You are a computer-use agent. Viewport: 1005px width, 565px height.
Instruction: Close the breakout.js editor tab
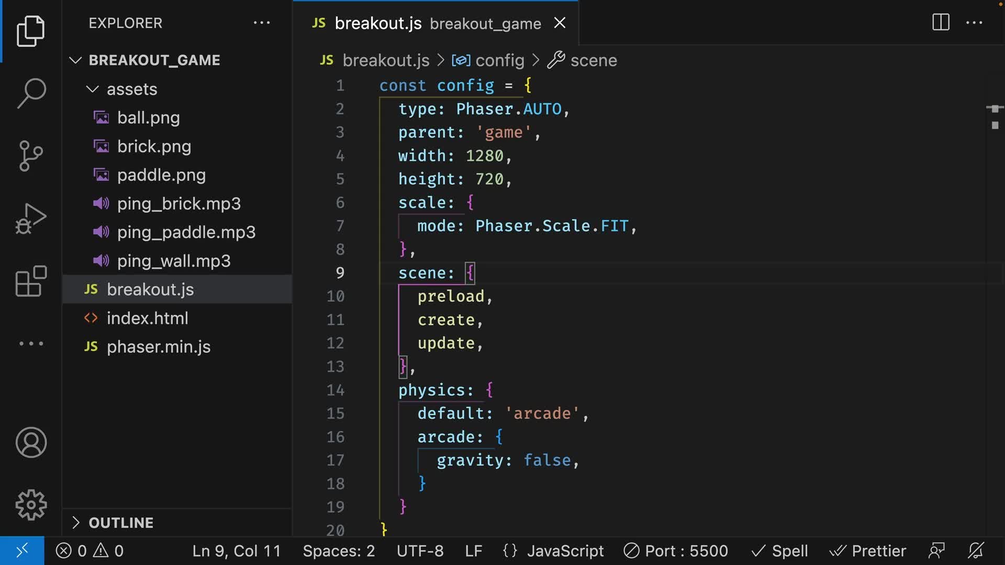pyautogui.click(x=560, y=23)
